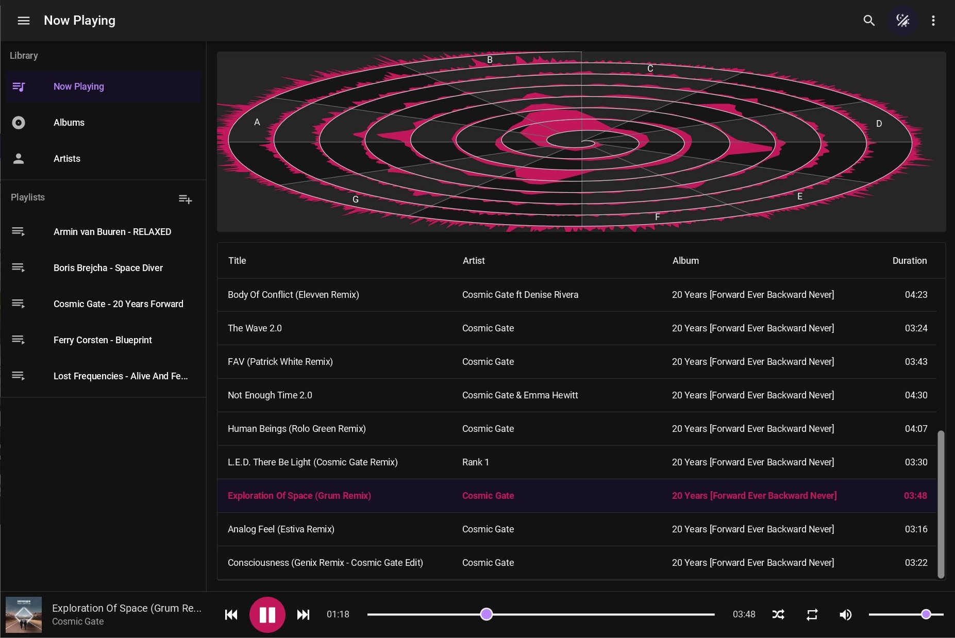The image size is (955, 638).
Task: Select FAV (Patrick White Remix) track
Action: point(577,362)
